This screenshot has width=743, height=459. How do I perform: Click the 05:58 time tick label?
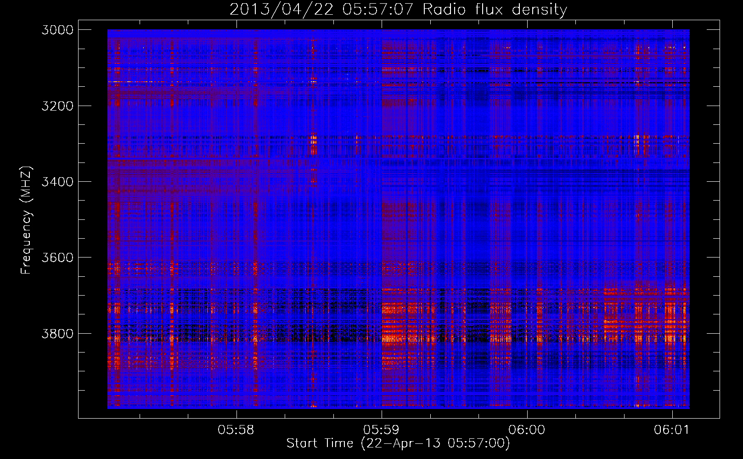point(236,430)
